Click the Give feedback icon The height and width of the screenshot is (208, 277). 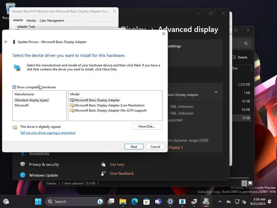pos(103,173)
